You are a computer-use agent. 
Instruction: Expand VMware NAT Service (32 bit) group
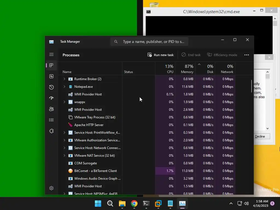point(64,156)
